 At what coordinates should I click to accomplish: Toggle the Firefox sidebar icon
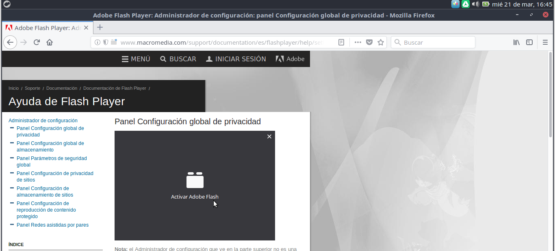529,42
